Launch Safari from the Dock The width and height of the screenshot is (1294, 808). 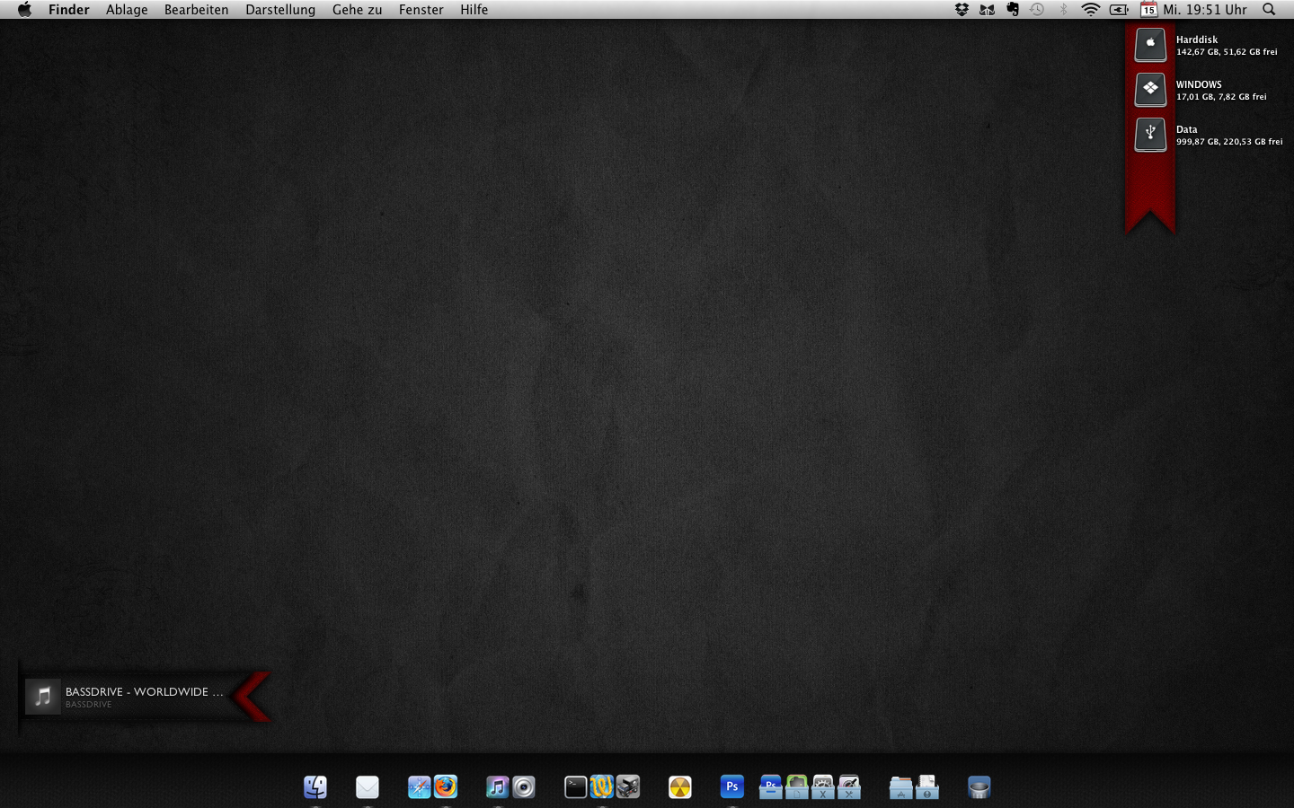[420, 787]
